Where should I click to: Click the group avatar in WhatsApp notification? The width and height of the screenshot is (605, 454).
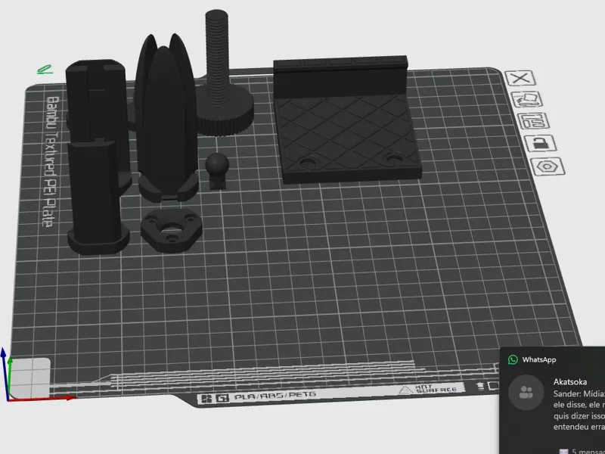coord(526,393)
